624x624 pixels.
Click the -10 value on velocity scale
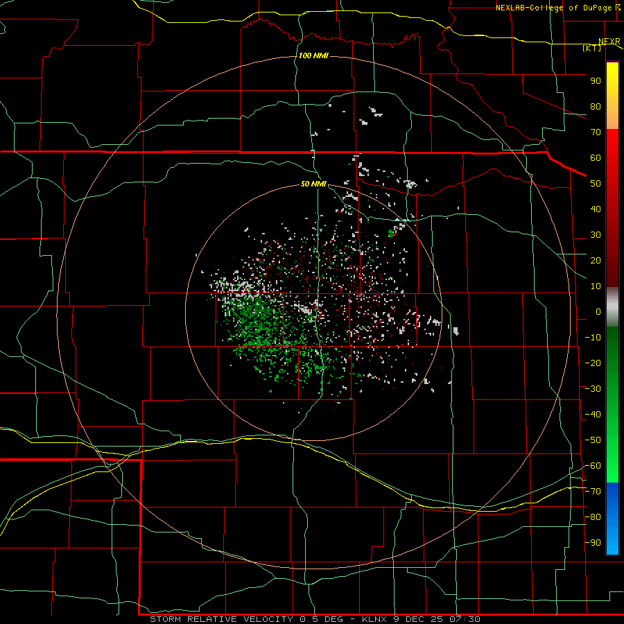(x=593, y=338)
